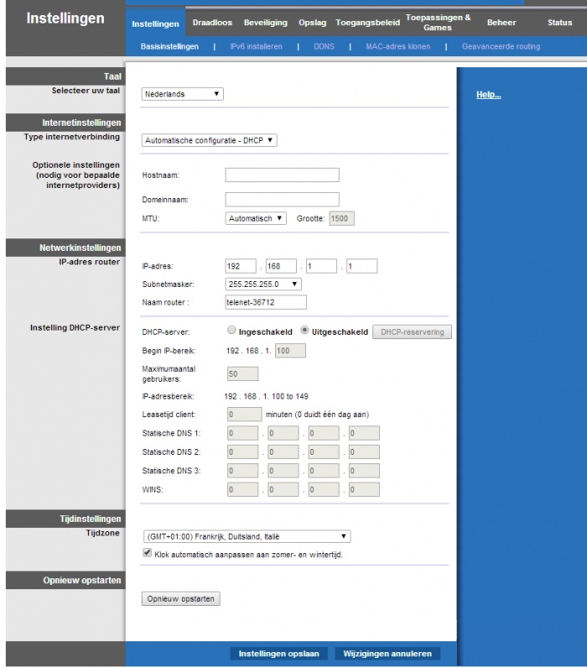The width and height of the screenshot is (587, 668).
Task: Click the Instellingen opslaan button
Action: 278,654
